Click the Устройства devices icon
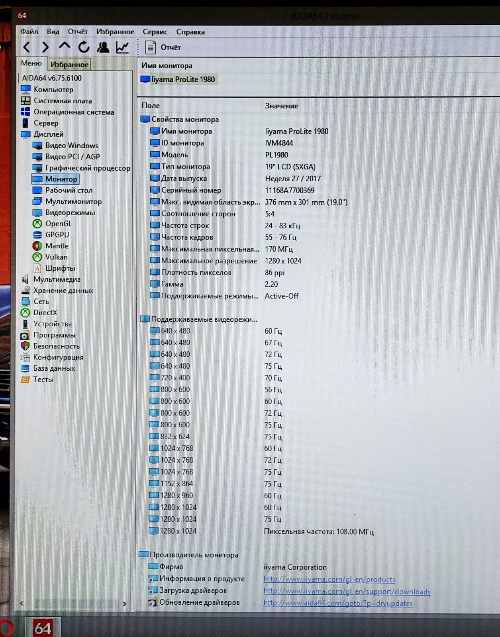500x637 pixels. pyautogui.click(x=25, y=324)
